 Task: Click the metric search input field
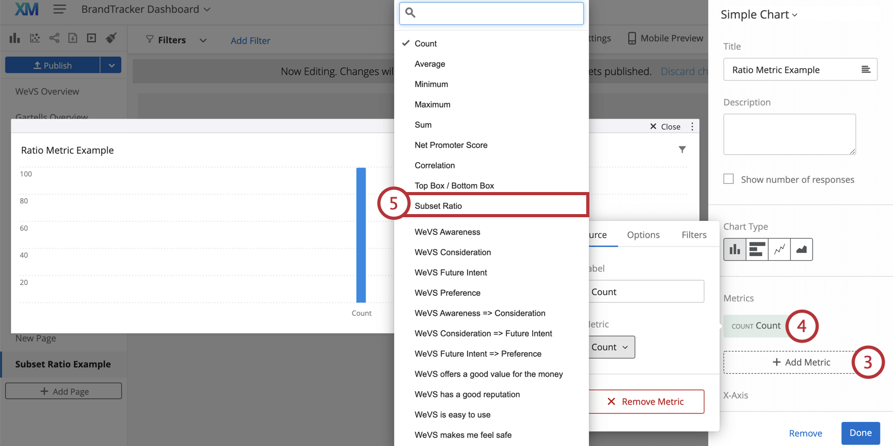[x=491, y=13]
